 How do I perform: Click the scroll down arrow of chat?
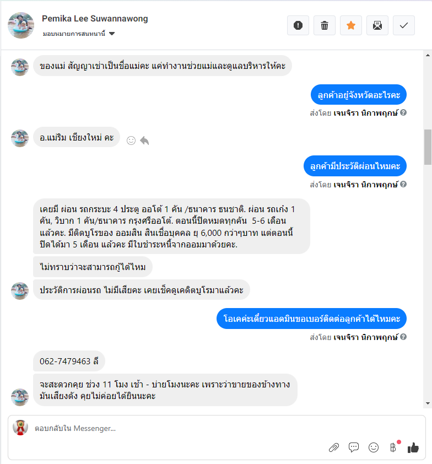click(x=428, y=403)
